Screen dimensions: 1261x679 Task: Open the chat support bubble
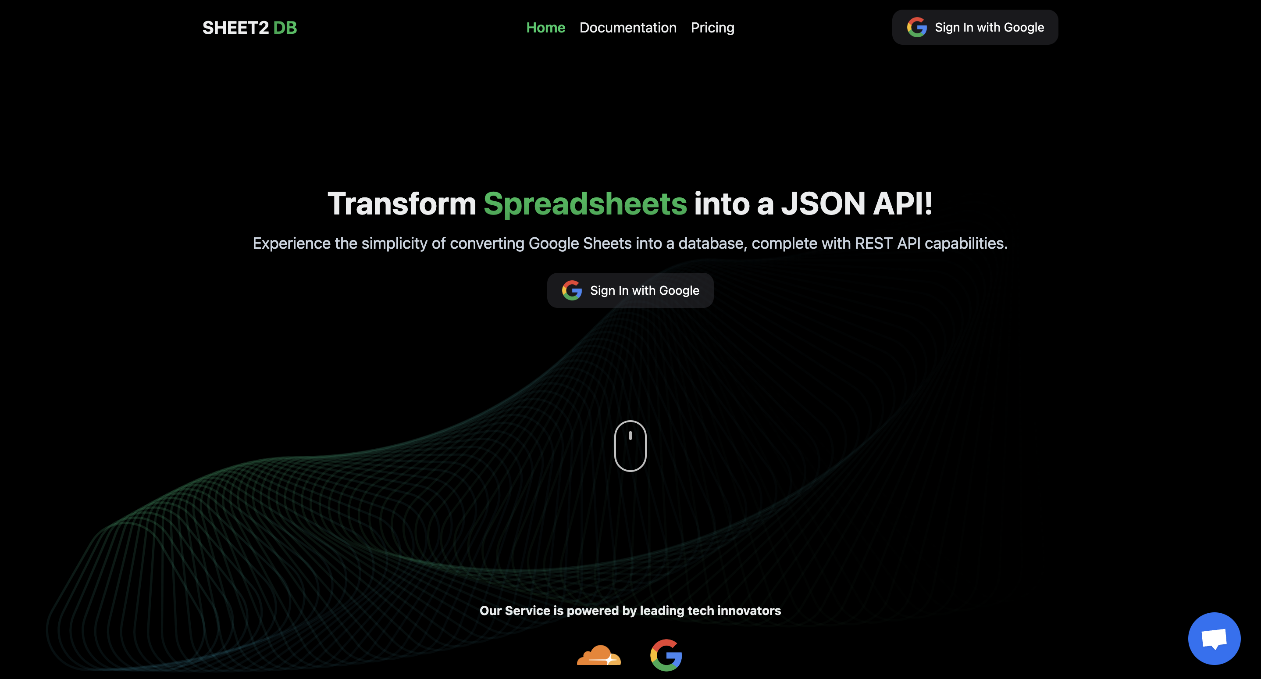pyautogui.click(x=1214, y=638)
